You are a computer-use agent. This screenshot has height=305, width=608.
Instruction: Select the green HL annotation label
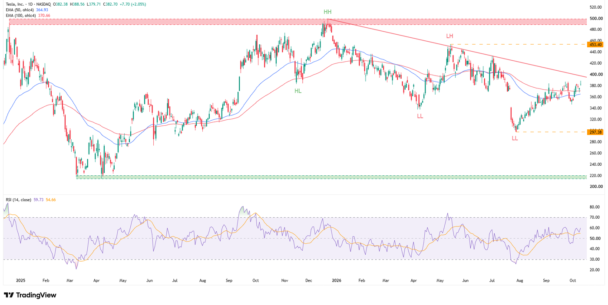[x=298, y=91]
